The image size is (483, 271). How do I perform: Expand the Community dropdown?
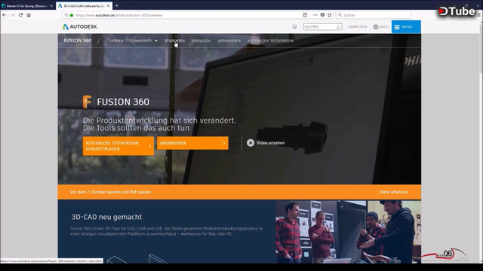coord(144,41)
